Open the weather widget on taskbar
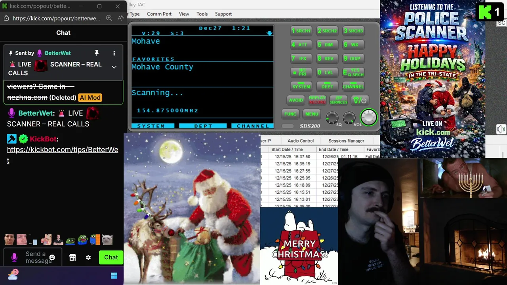The width and height of the screenshot is (507, 285). point(13,274)
